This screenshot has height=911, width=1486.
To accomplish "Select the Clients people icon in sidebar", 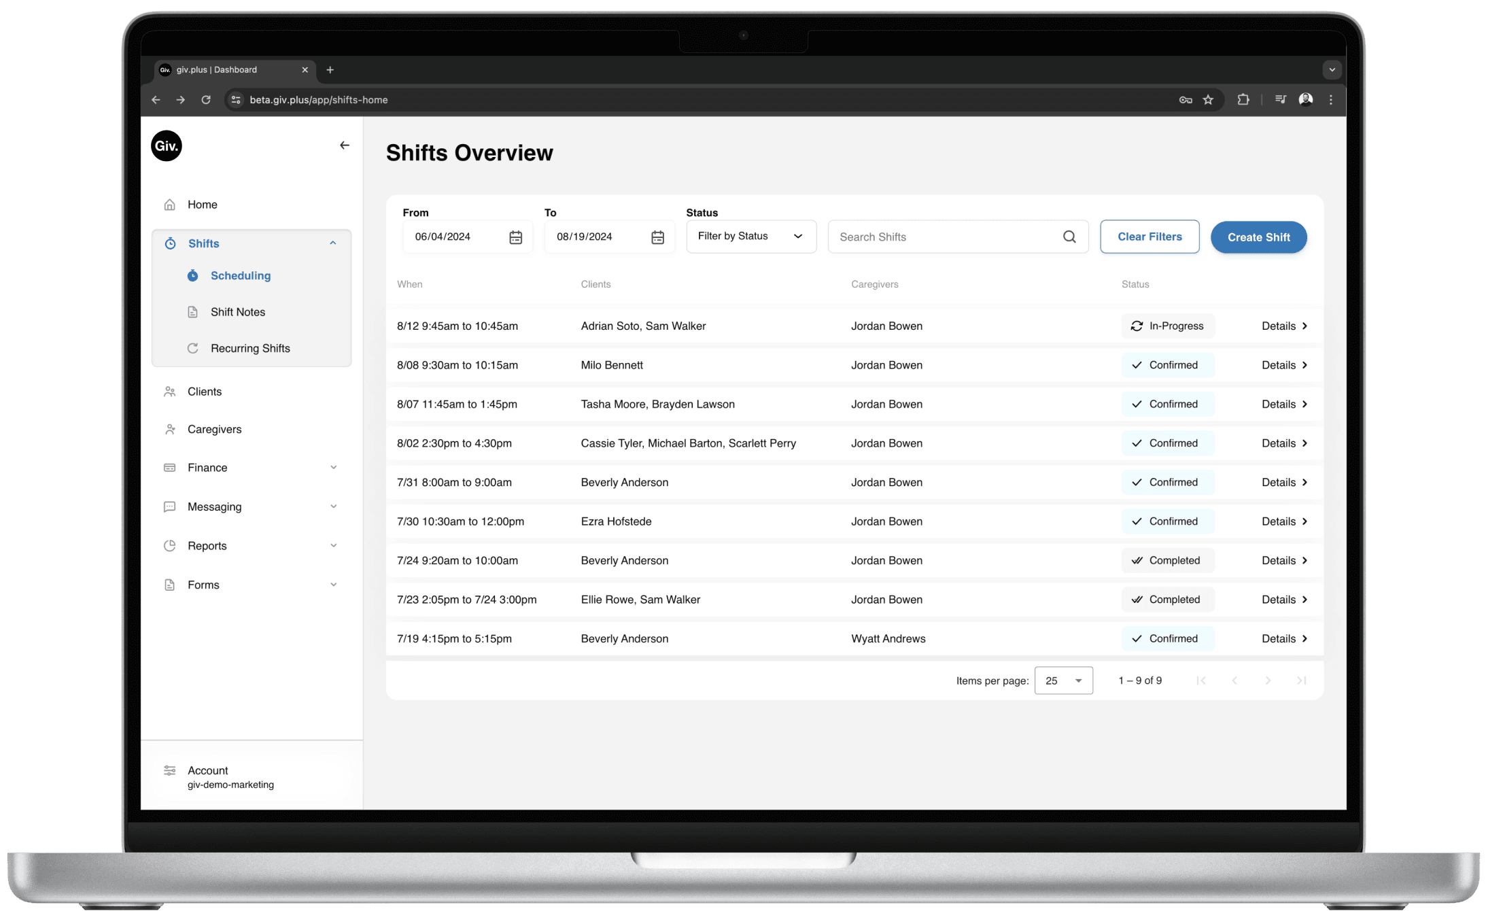I will [169, 391].
